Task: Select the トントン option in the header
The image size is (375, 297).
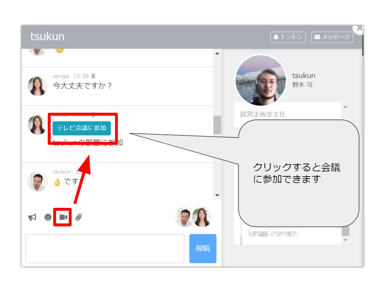Action: click(x=288, y=37)
